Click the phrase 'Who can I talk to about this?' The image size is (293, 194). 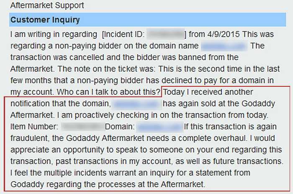(x=108, y=92)
